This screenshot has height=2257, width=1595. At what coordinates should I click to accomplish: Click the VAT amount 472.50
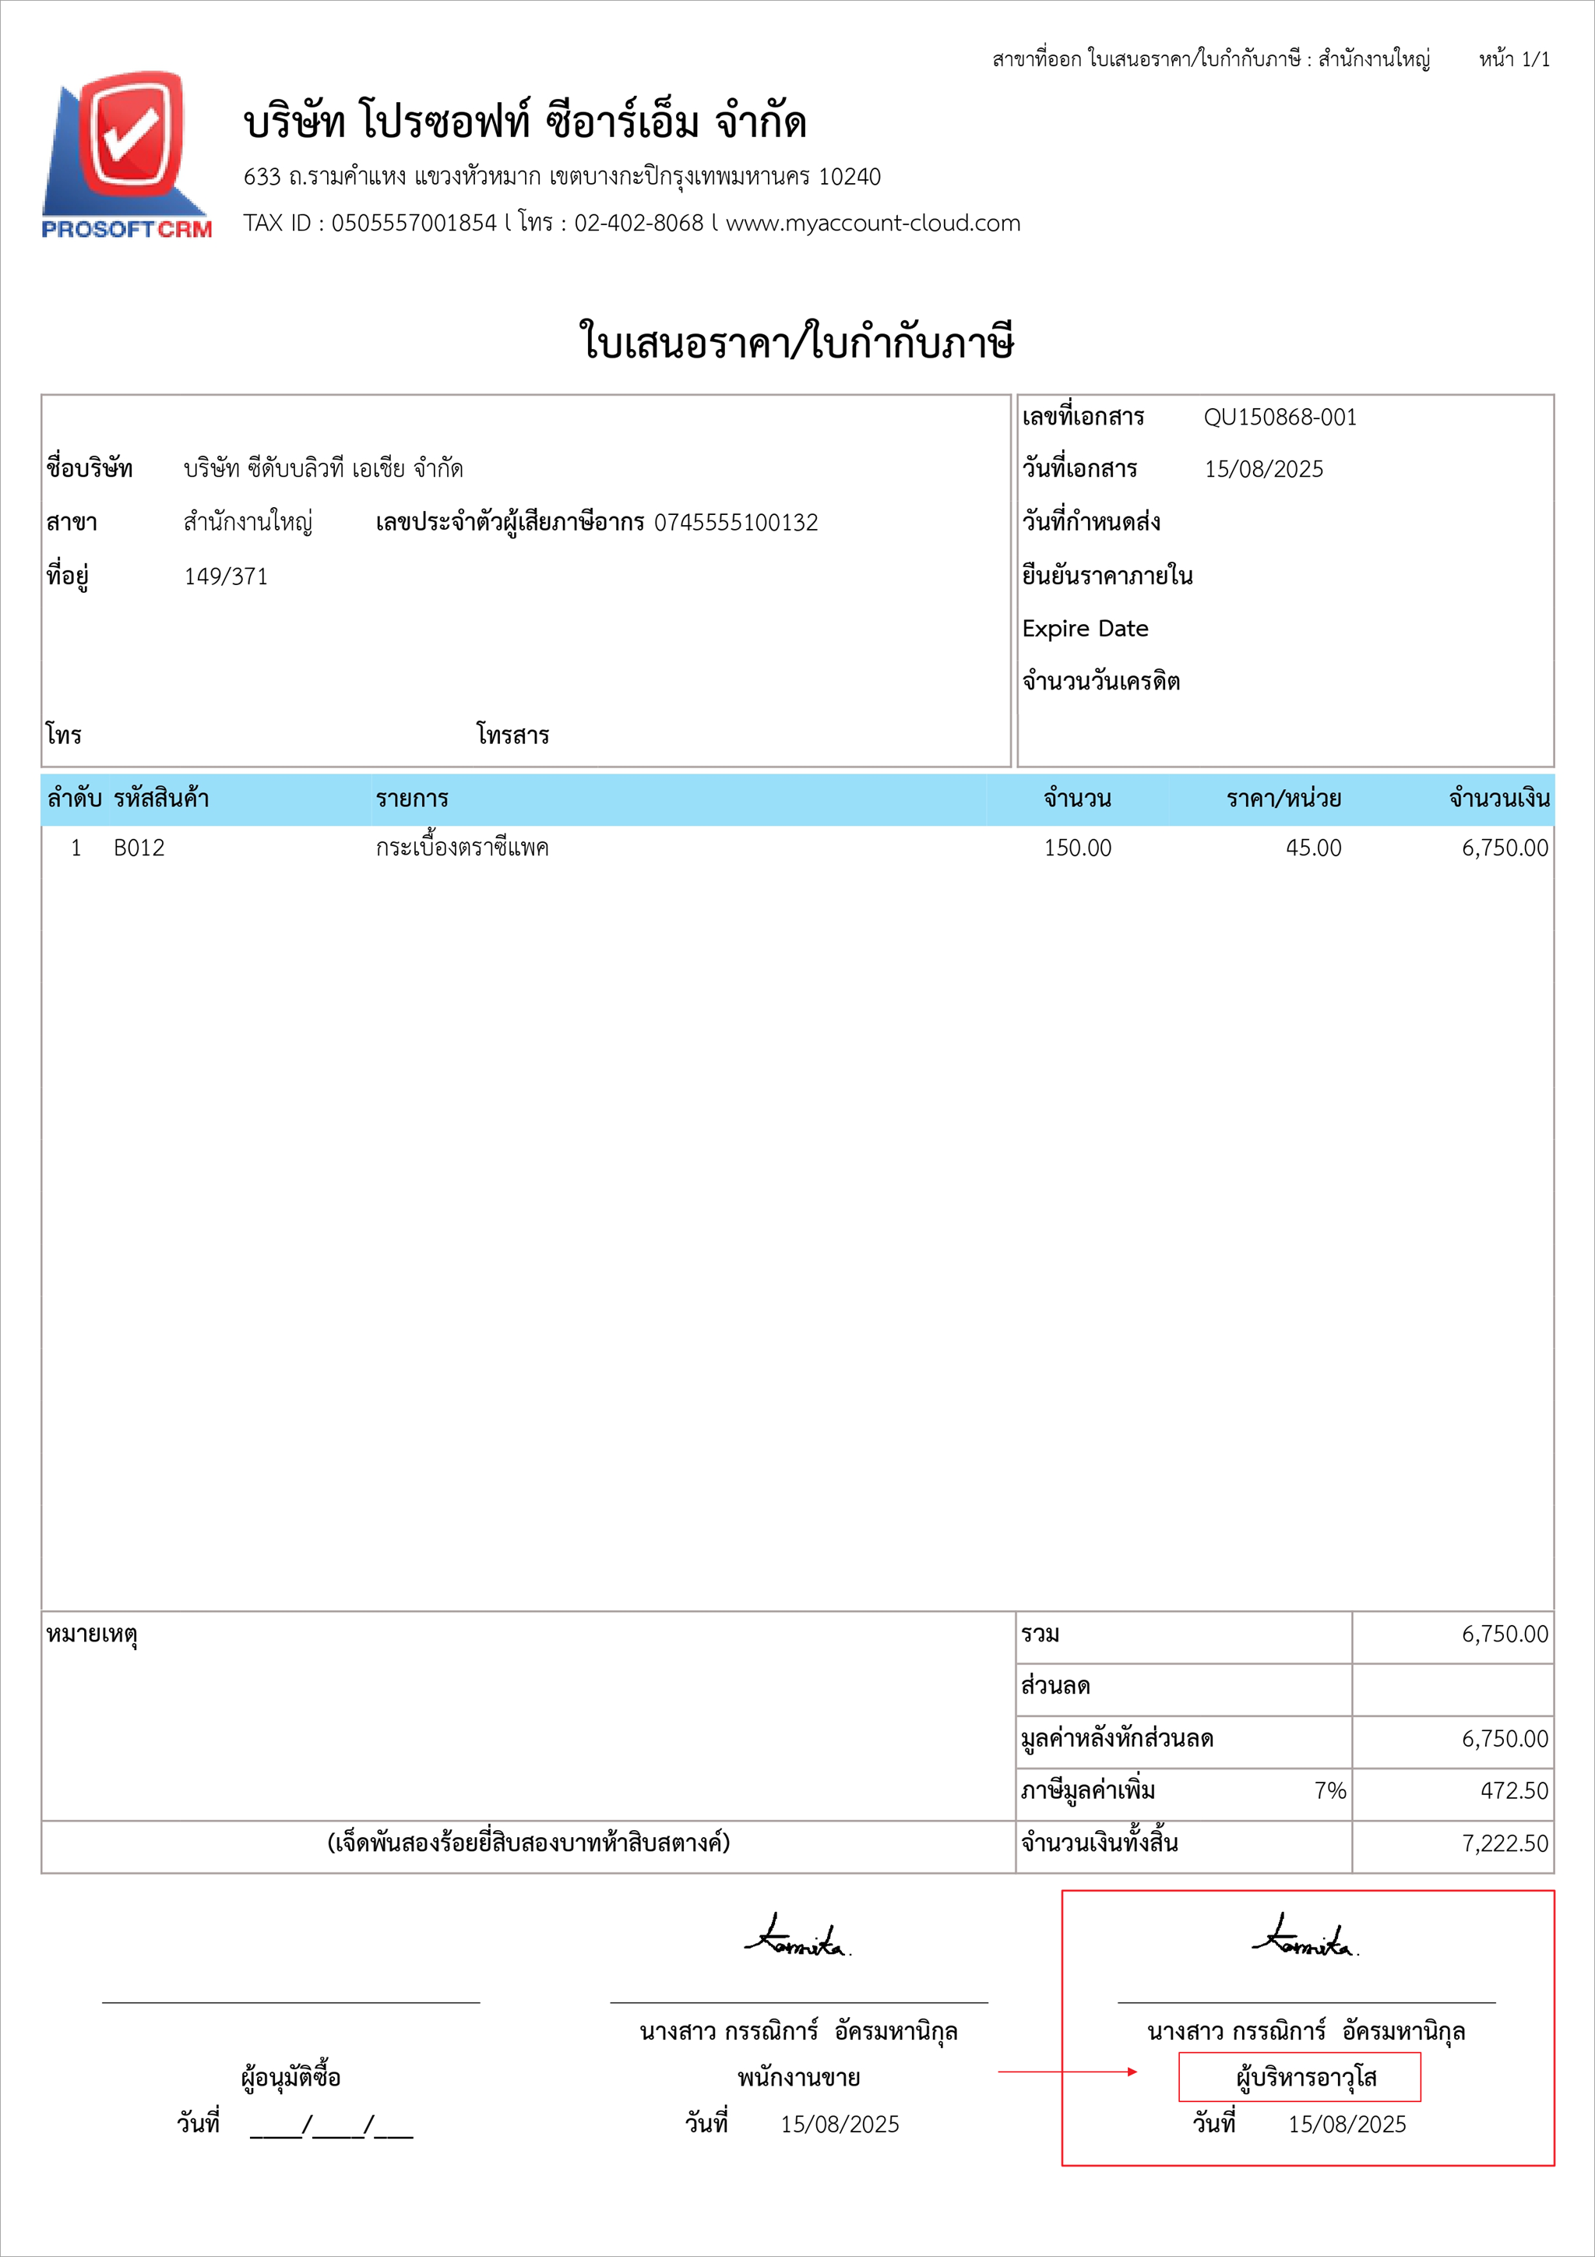click(1513, 1790)
